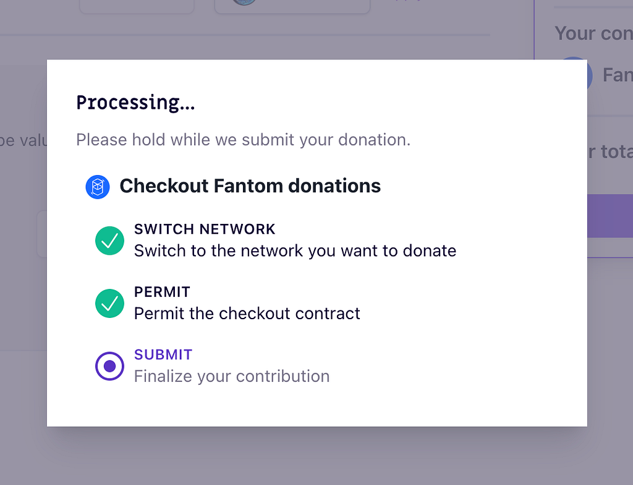
Task: Select the PERMIT step label
Action: pos(162,291)
